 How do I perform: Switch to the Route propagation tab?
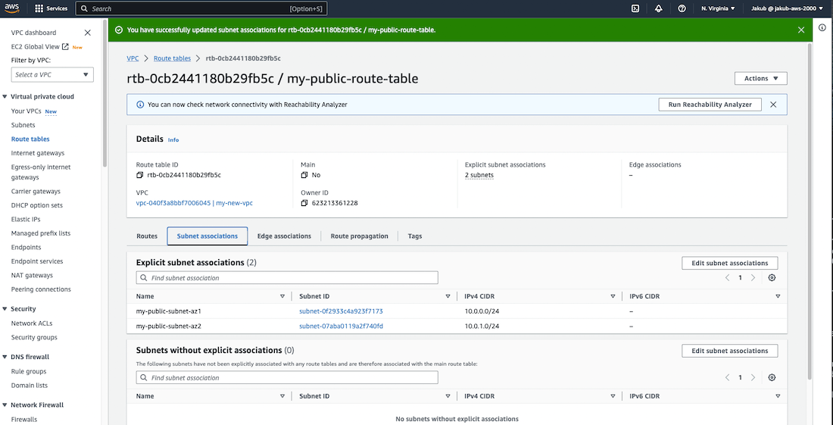[x=359, y=236]
